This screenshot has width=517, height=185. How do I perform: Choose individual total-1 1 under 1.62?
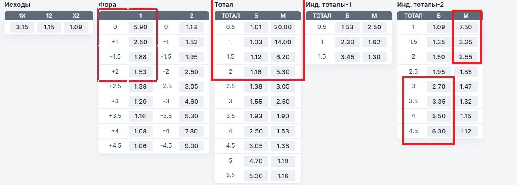(x=374, y=42)
